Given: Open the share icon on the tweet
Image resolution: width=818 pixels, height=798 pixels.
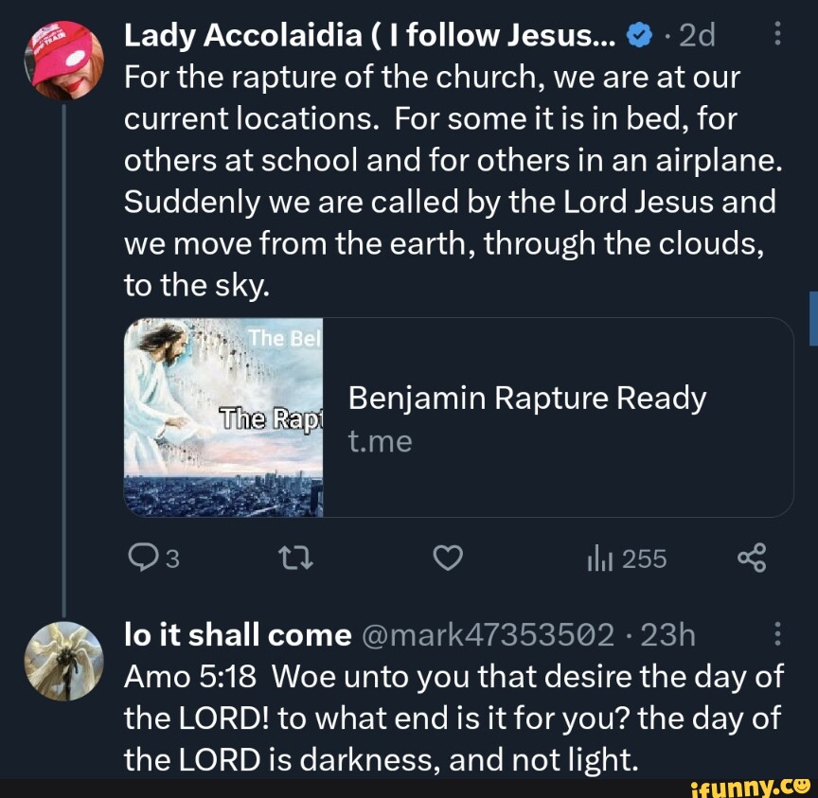Looking at the screenshot, I should coord(751,558).
